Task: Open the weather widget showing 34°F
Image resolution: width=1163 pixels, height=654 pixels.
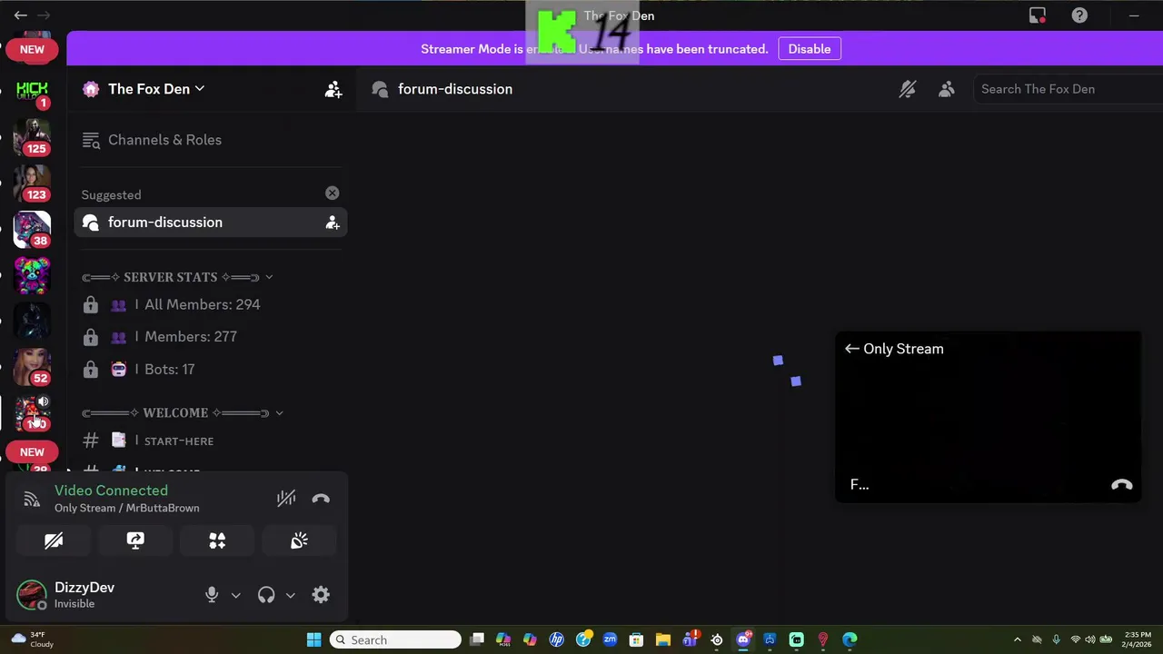Action: tap(32, 639)
